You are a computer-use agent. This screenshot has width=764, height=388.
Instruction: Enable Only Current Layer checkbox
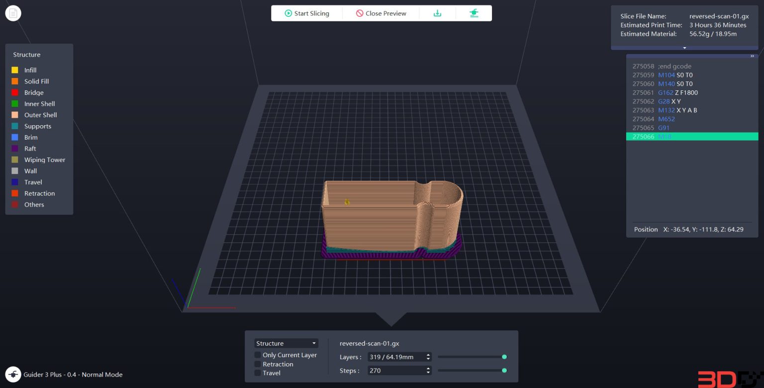point(258,355)
